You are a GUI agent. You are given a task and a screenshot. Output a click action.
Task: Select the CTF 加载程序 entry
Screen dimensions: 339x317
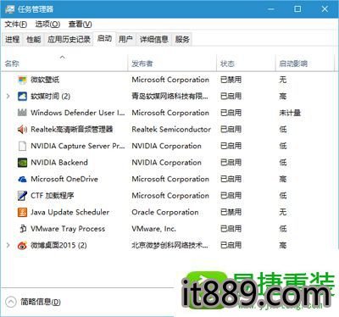(x=53, y=196)
